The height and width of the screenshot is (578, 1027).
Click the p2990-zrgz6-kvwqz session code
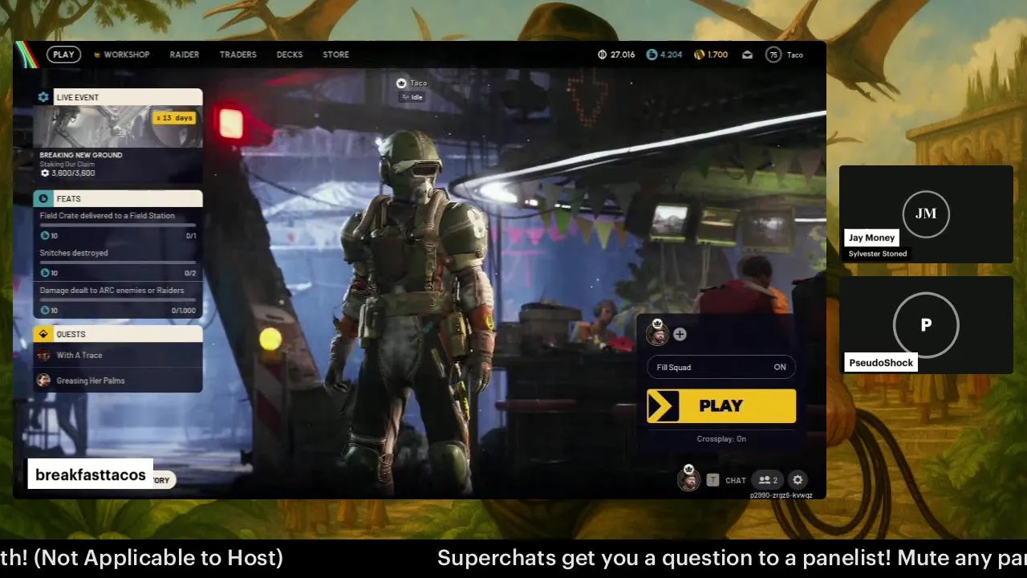[781, 495]
